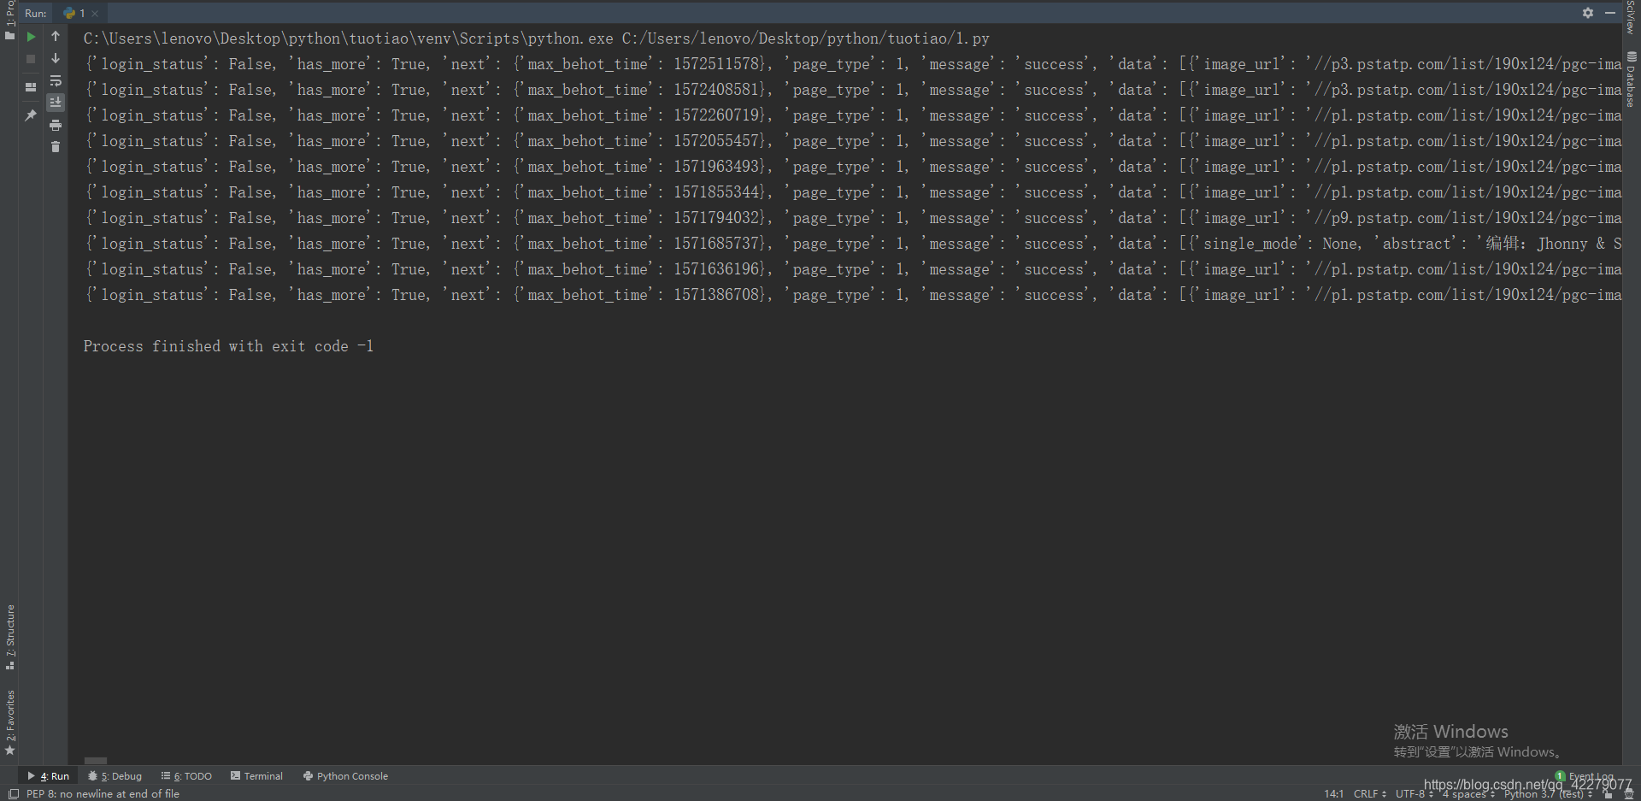
Task: Clear console output with trash icon
Action: click(x=56, y=147)
